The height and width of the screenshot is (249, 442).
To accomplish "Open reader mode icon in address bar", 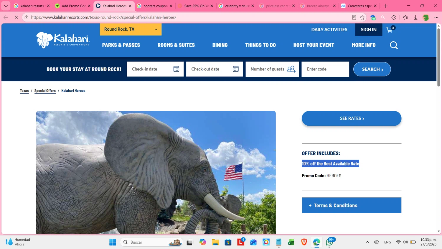I will tap(354, 17).
